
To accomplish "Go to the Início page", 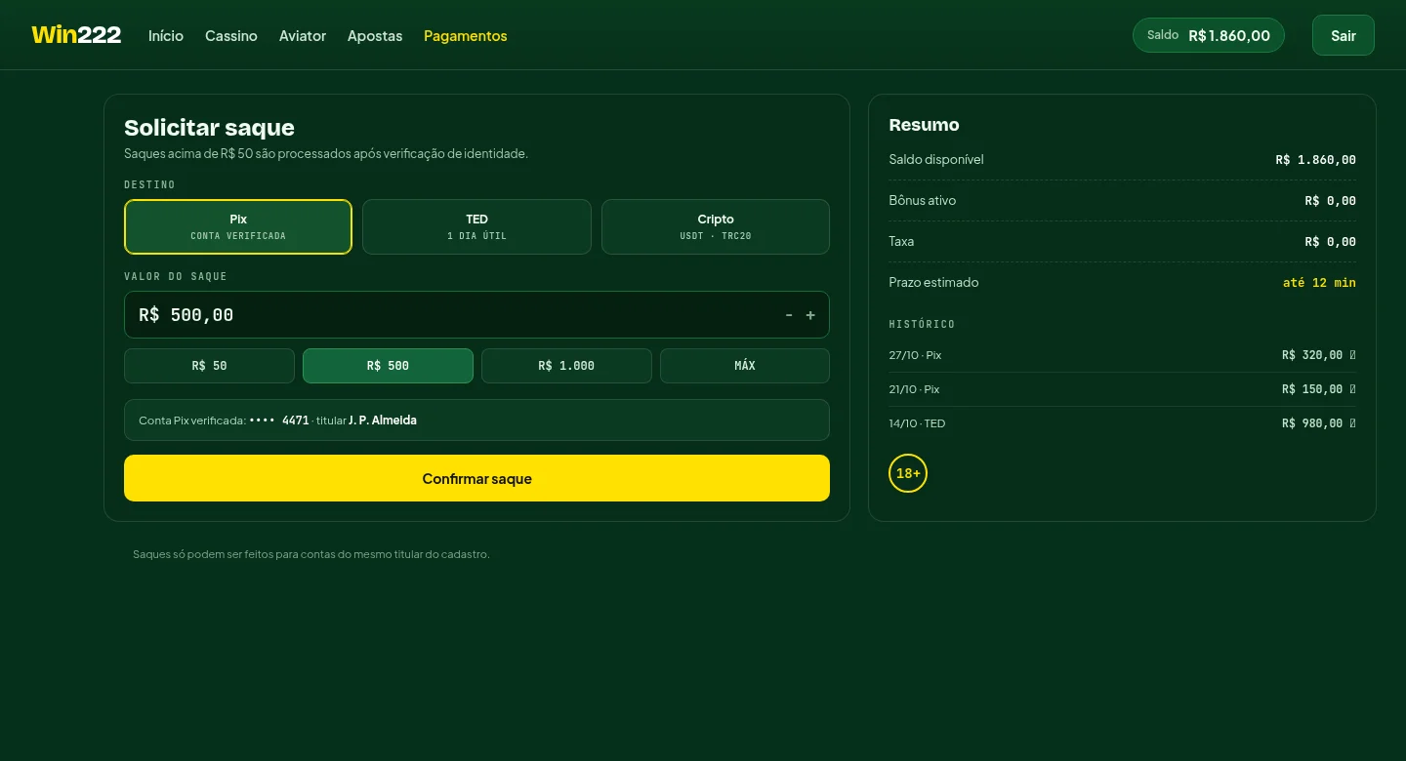I will point(166,36).
